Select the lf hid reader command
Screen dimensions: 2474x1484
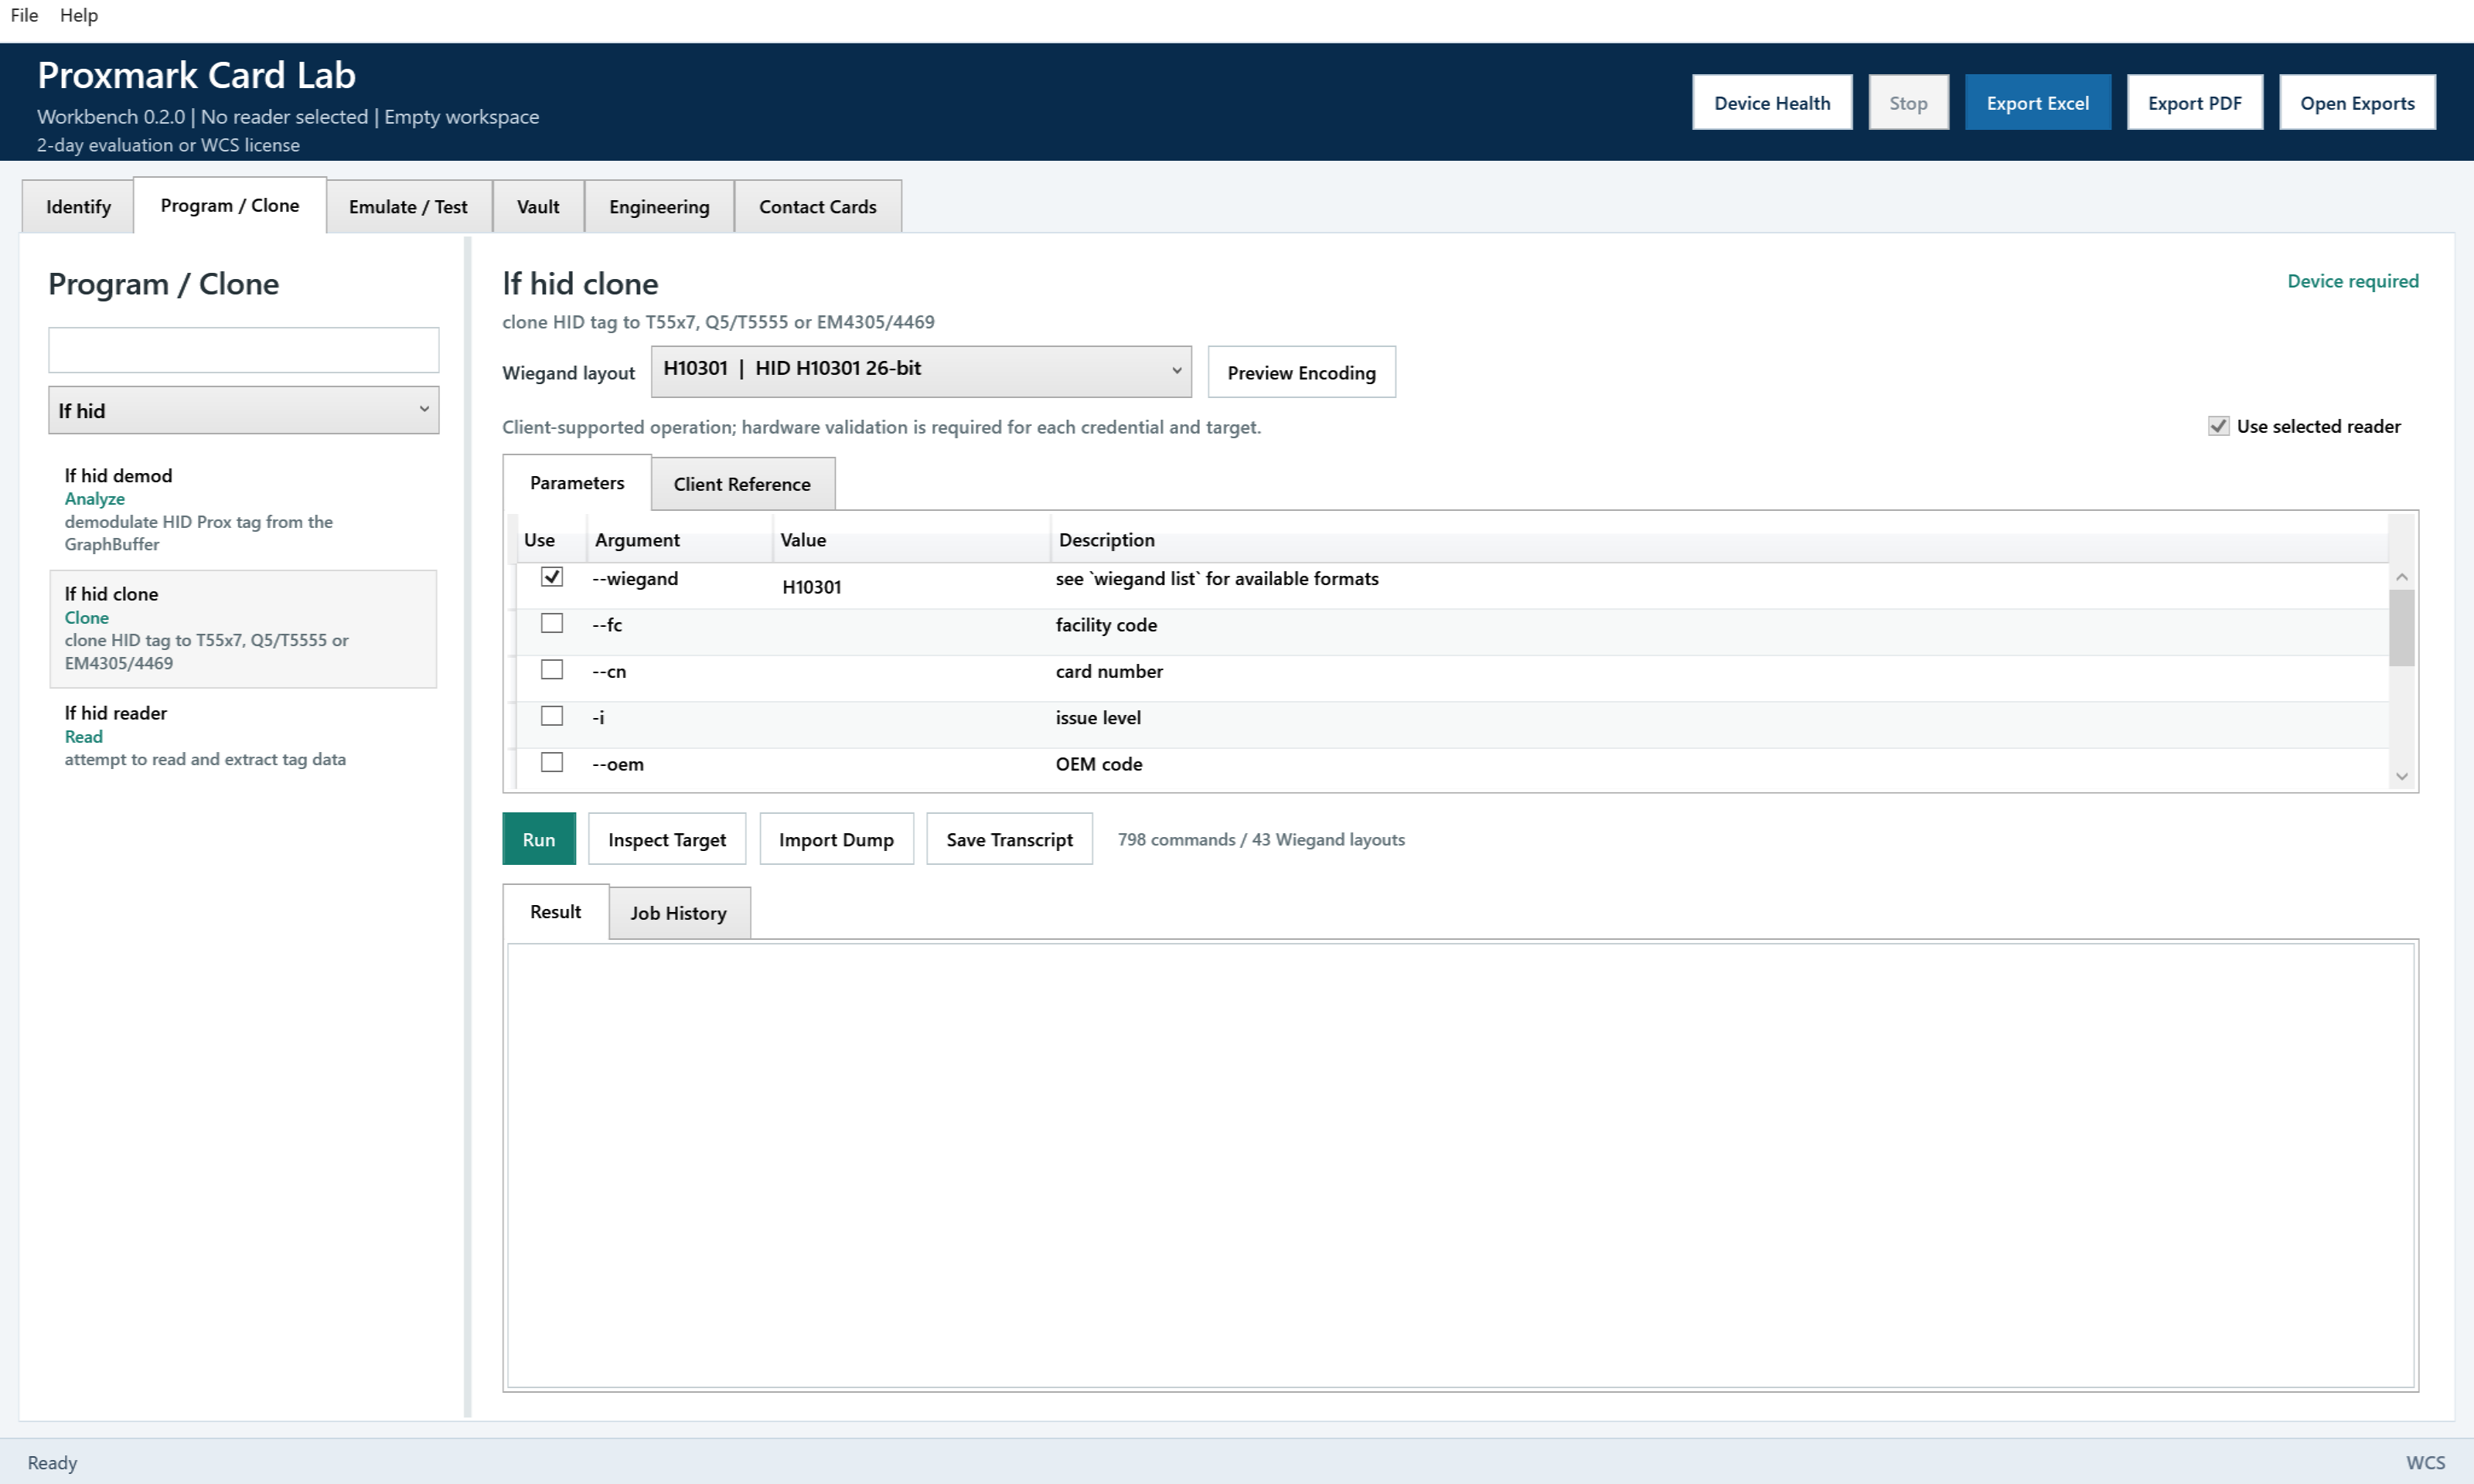243,736
